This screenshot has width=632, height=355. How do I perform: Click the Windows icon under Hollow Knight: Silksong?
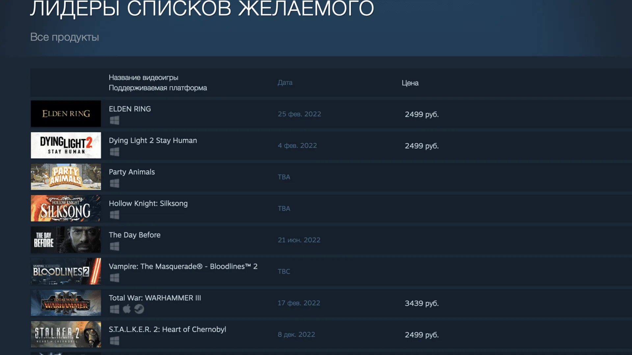114,215
